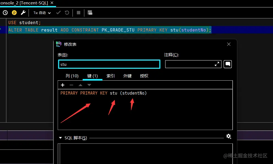Click the comment bubble button

[x=228, y=64]
